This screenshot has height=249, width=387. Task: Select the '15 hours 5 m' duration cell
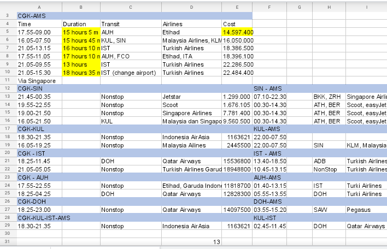[81, 32]
